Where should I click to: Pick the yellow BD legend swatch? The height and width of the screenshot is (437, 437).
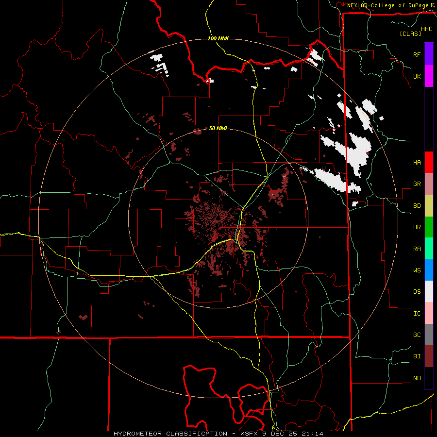pos(429,205)
